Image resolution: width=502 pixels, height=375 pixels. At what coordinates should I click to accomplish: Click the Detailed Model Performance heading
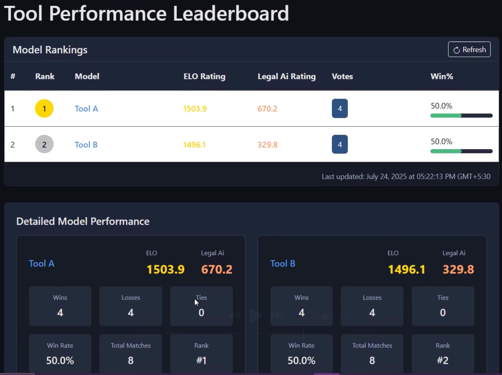pos(83,221)
